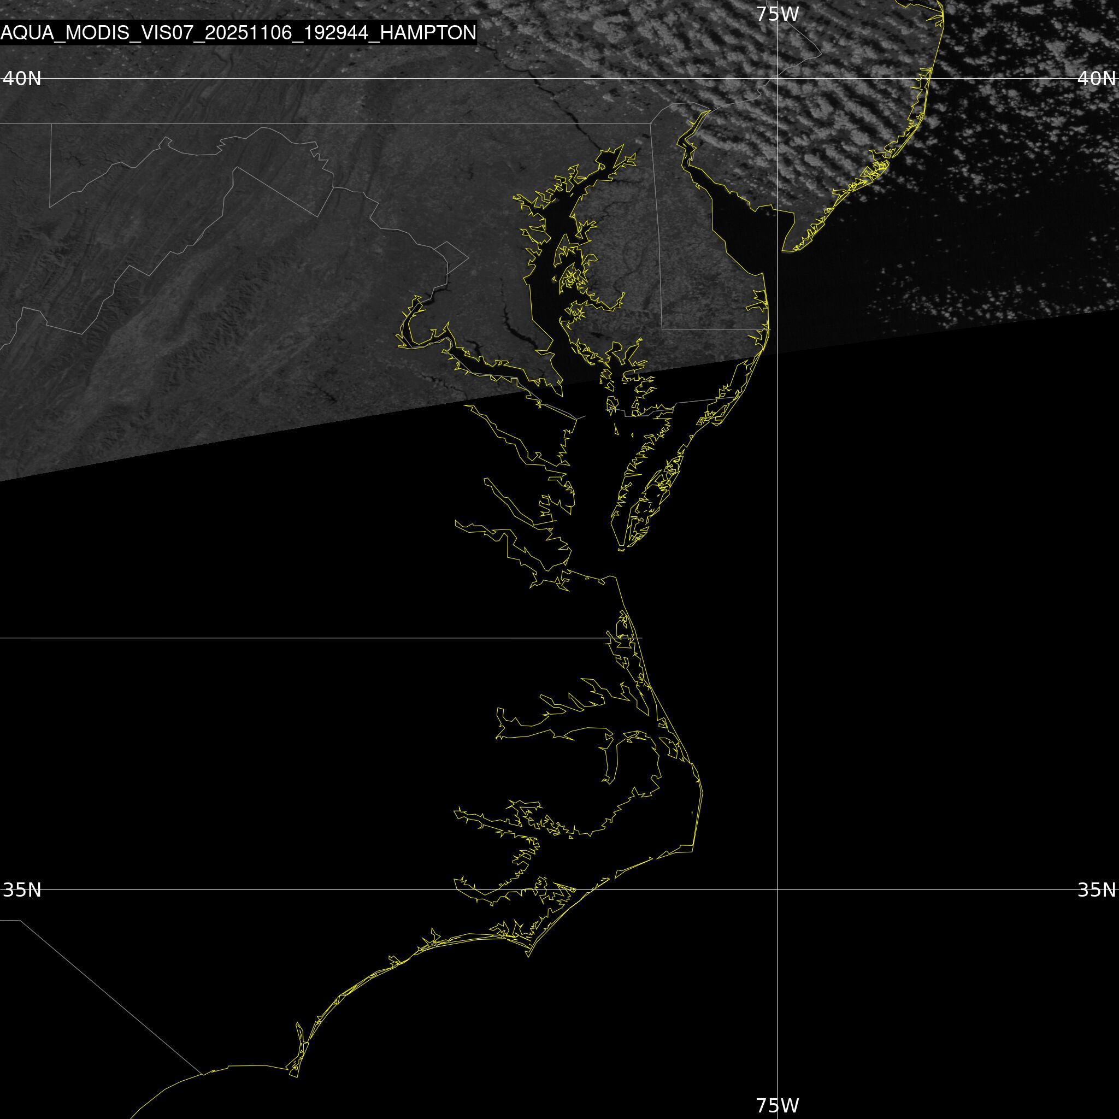Click the AQUA_MODIS image title label
Image resolution: width=1119 pixels, height=1119 pixels.
click(x=238, y=33)
